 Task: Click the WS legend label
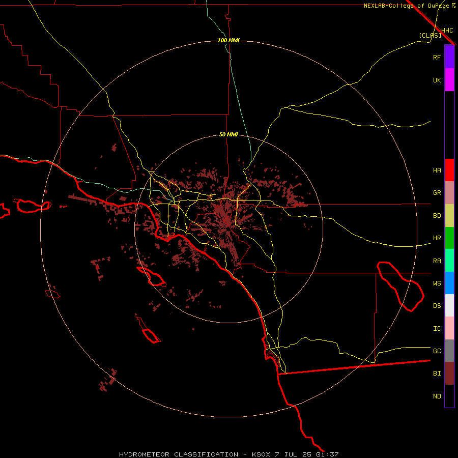437,283
